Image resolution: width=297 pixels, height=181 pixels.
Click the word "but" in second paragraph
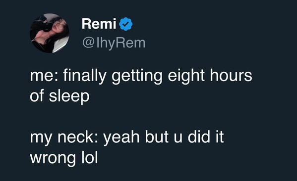coord(157,136)
